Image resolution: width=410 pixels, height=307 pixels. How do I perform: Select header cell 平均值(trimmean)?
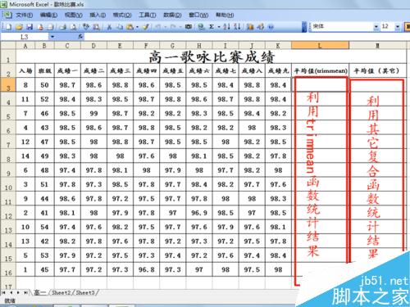coord(321,70)
